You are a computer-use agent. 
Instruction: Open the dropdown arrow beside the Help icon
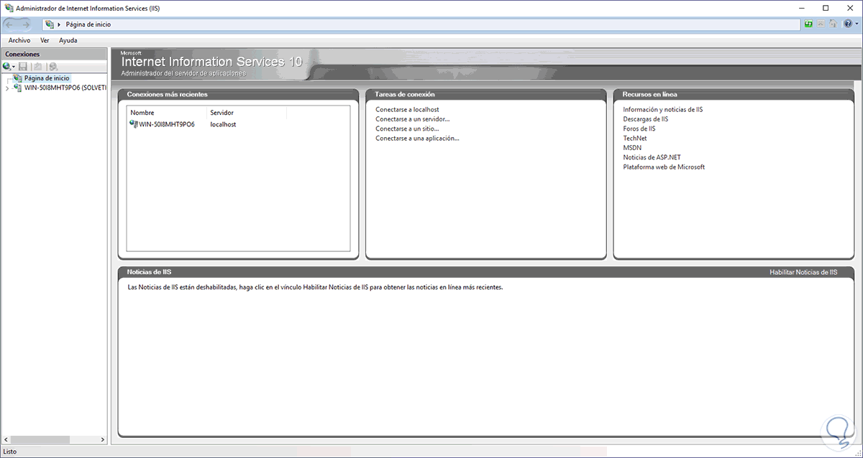[x=857, y=24]
